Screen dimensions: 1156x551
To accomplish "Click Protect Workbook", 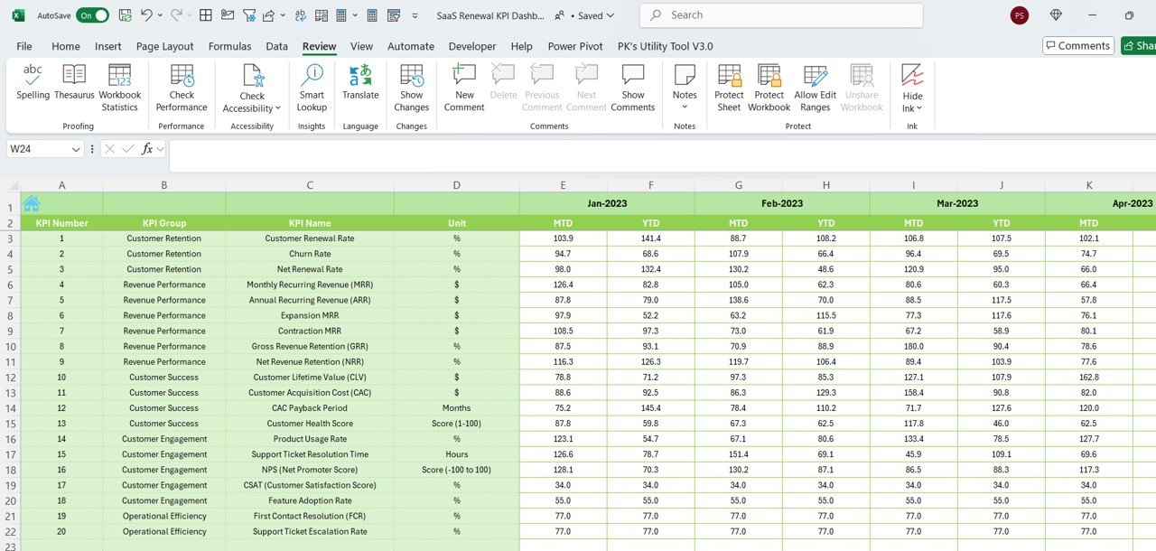I will tap(769, 88).
